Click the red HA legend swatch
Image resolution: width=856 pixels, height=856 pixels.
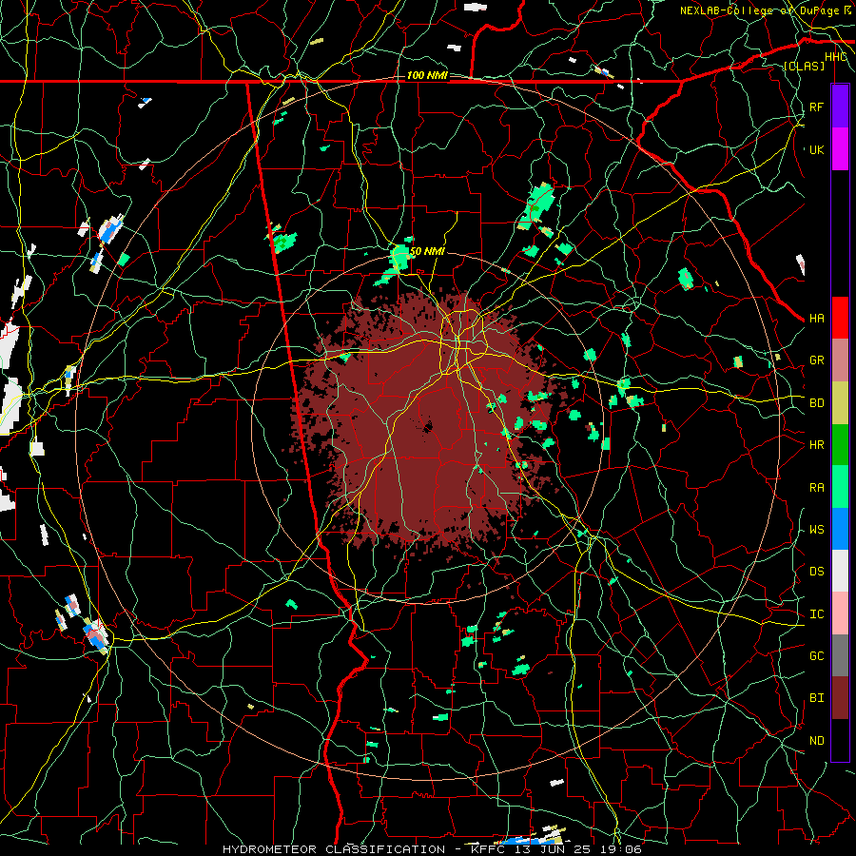840,318
